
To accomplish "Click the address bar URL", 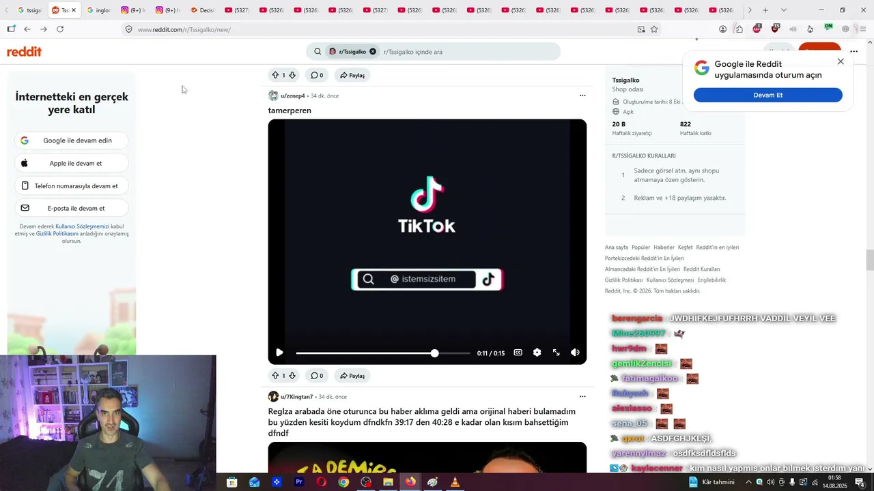I will tap(184, 30).
